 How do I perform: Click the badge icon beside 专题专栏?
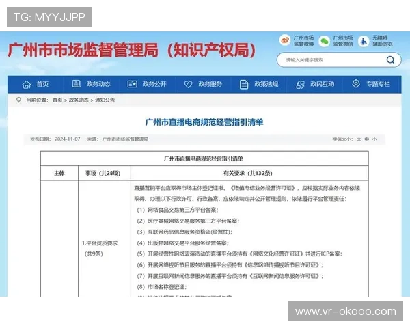click(356, 83)
